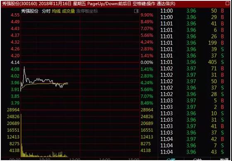Viewport: 232px width, 161px height.
Task: Select the 11:01 trade with volume 405
Action: tap(192, 62)
